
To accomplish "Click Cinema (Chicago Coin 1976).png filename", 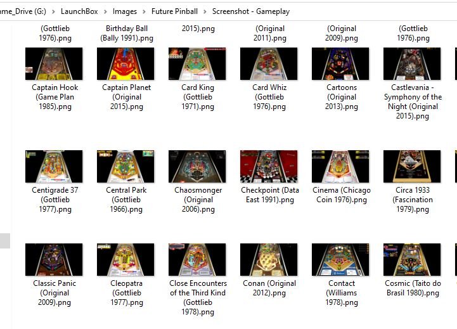I will click(342, 195).
